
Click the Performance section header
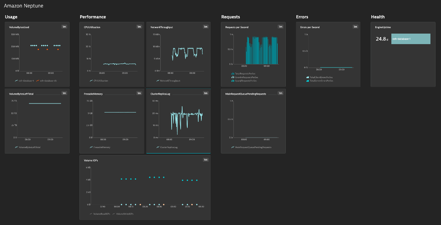click(93, 17)
